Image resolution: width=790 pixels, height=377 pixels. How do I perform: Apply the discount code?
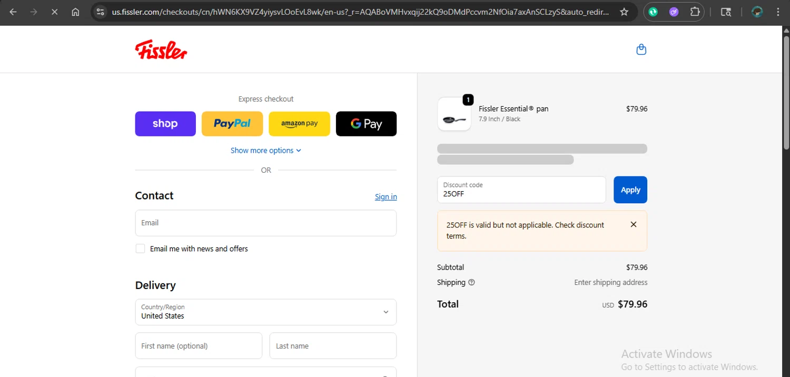tap(630, 190)
